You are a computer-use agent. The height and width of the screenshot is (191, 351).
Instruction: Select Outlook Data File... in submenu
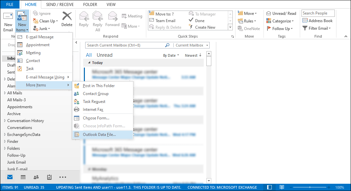tap(103, 135)
